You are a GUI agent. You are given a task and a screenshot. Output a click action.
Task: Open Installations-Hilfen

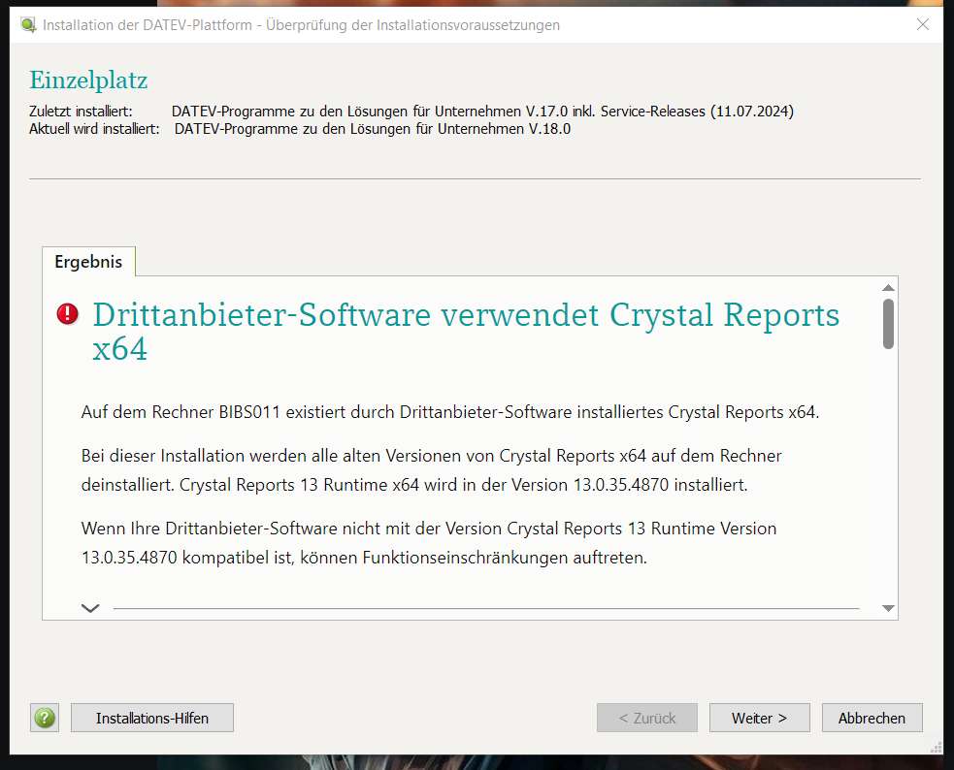[152, 719]
